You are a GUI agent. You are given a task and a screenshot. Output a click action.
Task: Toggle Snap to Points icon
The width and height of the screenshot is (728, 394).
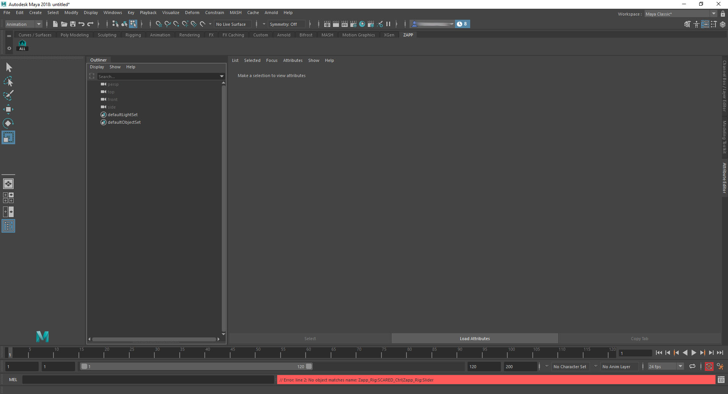[x=176, y=24]
